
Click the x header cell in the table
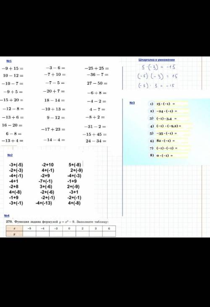(x=14, y=228)
